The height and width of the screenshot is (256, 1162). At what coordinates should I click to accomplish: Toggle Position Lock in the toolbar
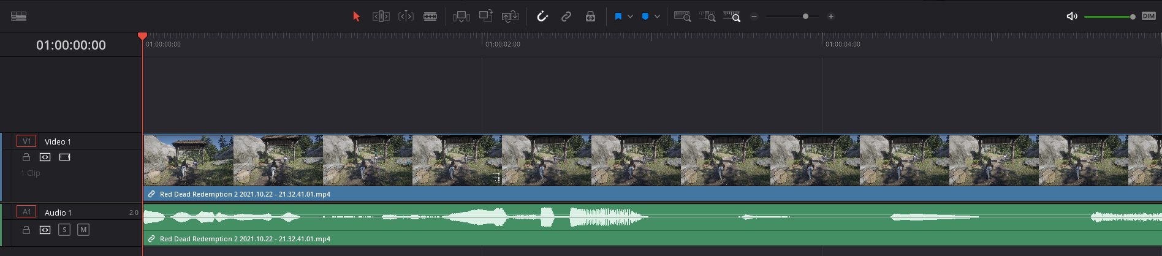click(x=590, y=17)
